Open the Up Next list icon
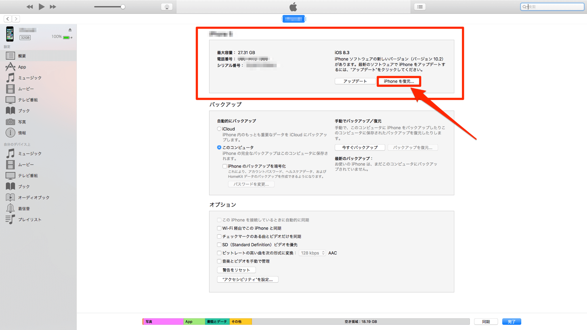The height and width of the screenshot is (330, 587). pyautogui.click(x=420, y=7)
